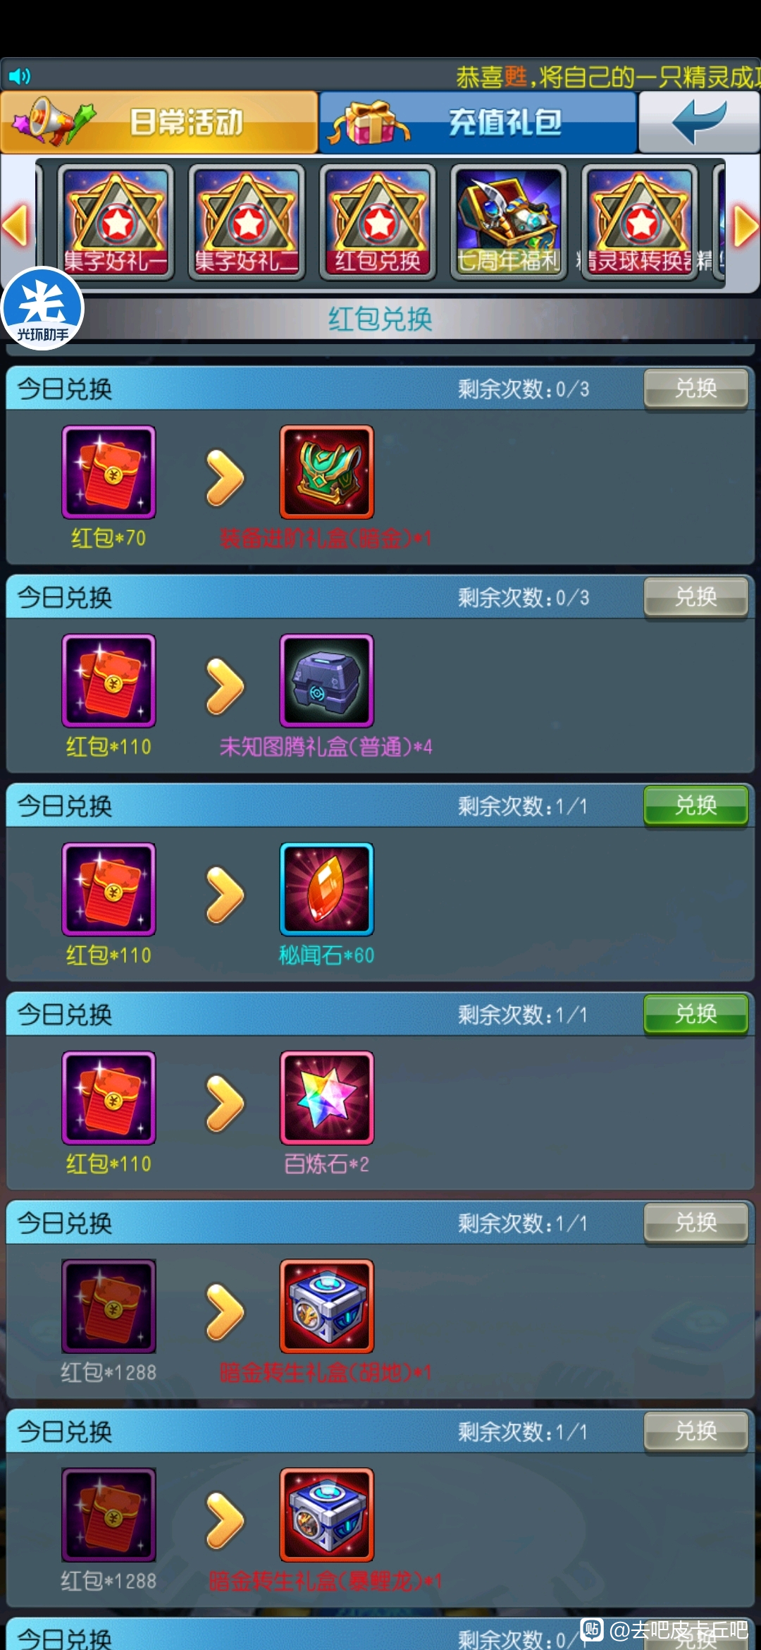Tap the 装备进阶礼盒 green armor reward icon

point(327,472)
